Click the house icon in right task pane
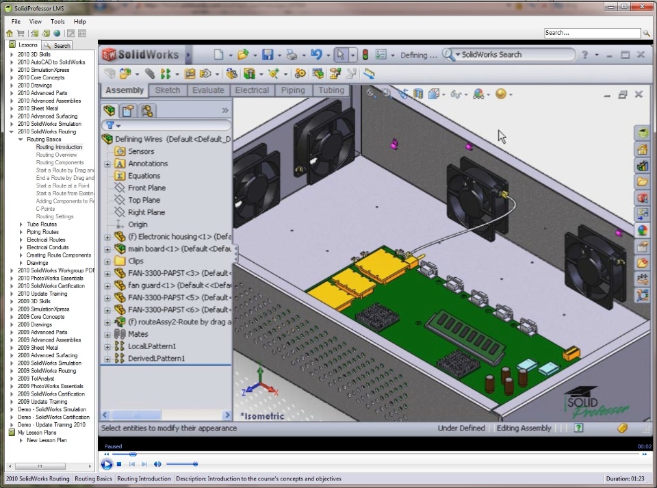 click(x=643, y=149)
